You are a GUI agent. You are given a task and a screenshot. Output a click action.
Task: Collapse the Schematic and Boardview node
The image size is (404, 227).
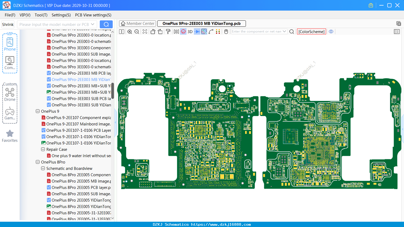(43, 169)
